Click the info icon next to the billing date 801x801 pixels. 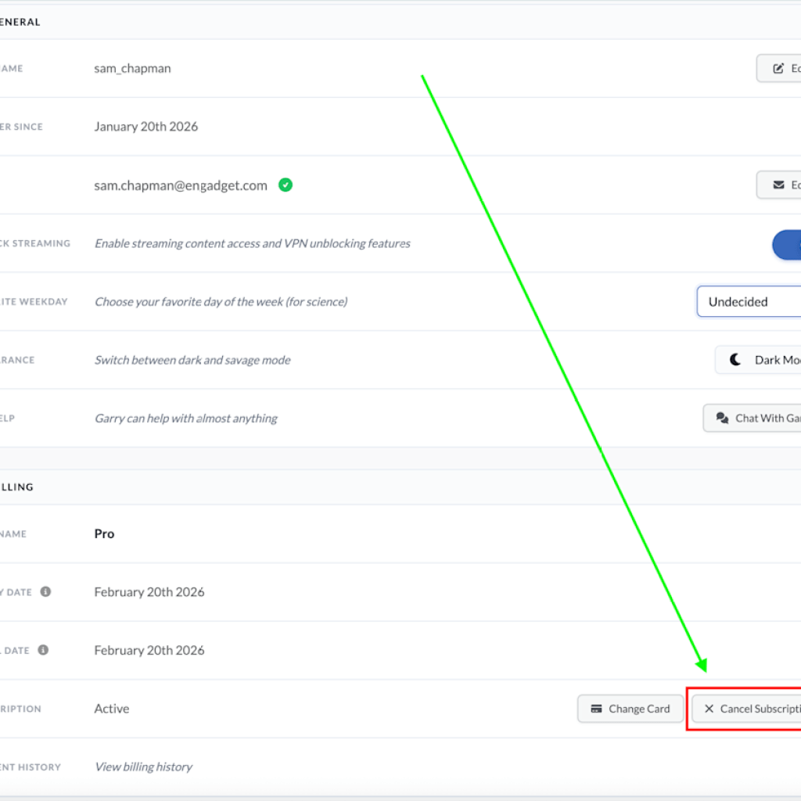[x=45, y=591]
